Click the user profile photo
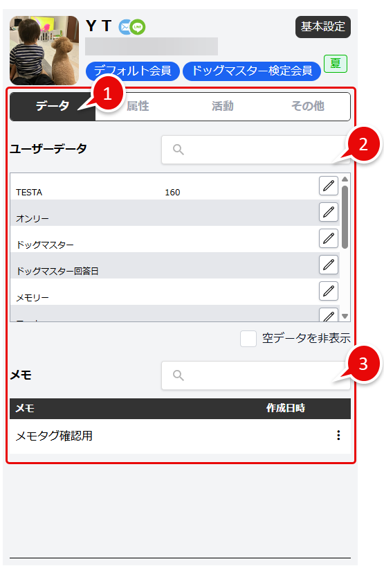This screenshot has width=384, height=566. pyautogui.click(x=44, y=51)
